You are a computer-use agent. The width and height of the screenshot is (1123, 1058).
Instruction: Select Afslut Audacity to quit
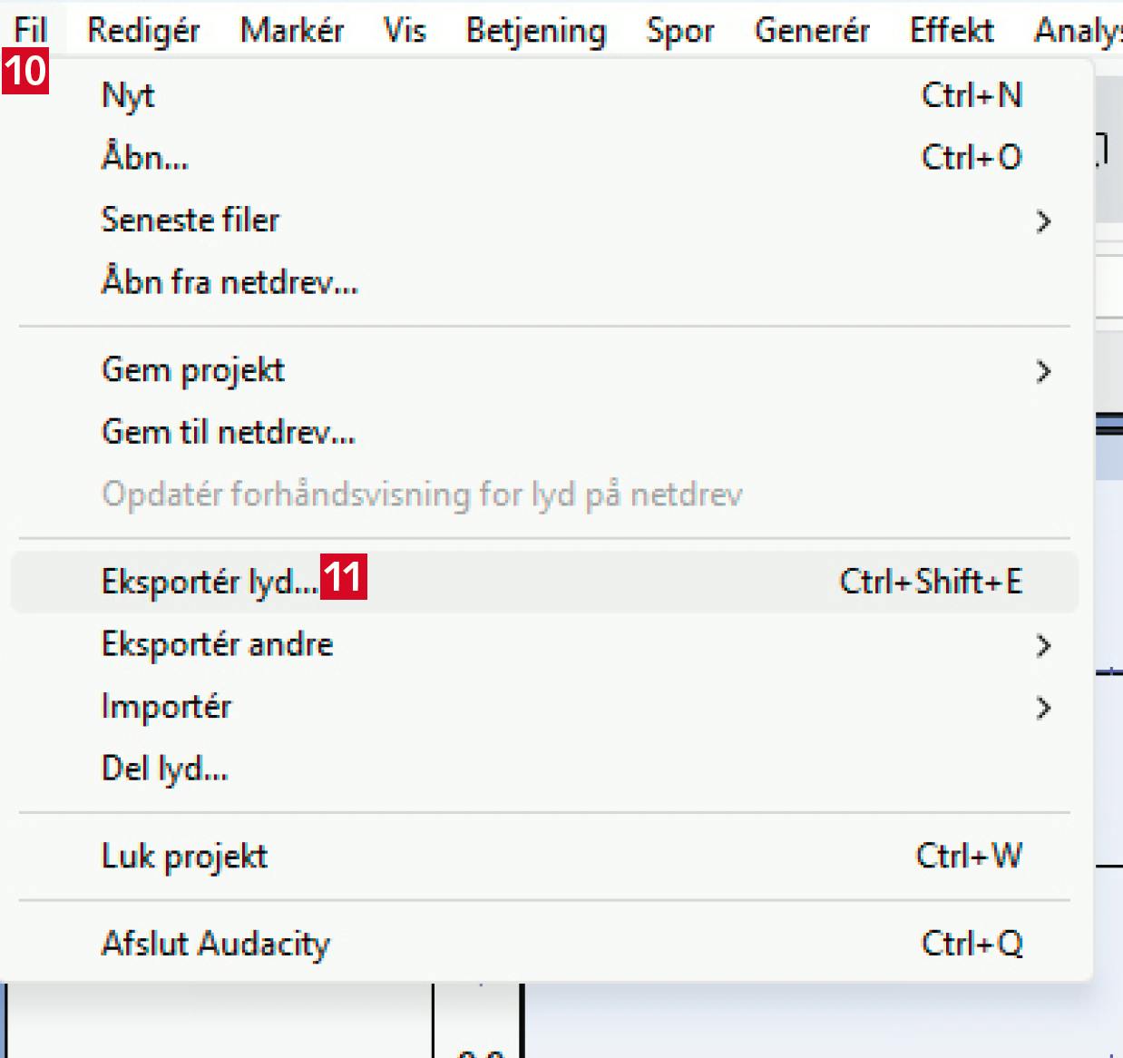[216, 944]
